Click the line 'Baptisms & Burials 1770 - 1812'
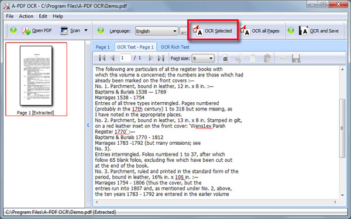 point(129,137)
